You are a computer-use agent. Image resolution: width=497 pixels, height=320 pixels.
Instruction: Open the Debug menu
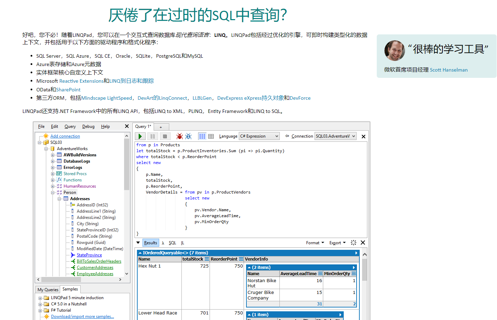[88, 126]
